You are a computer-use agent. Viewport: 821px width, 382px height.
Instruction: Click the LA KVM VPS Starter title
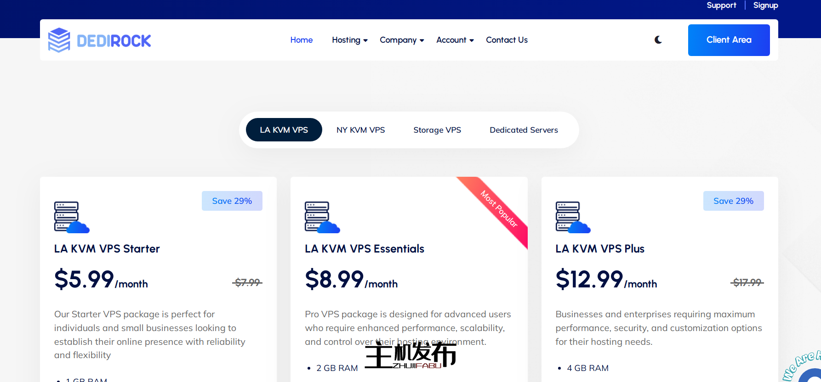(107, 249)
